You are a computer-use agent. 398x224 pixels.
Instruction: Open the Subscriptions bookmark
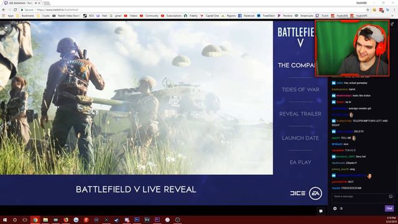tap(172, 16)
